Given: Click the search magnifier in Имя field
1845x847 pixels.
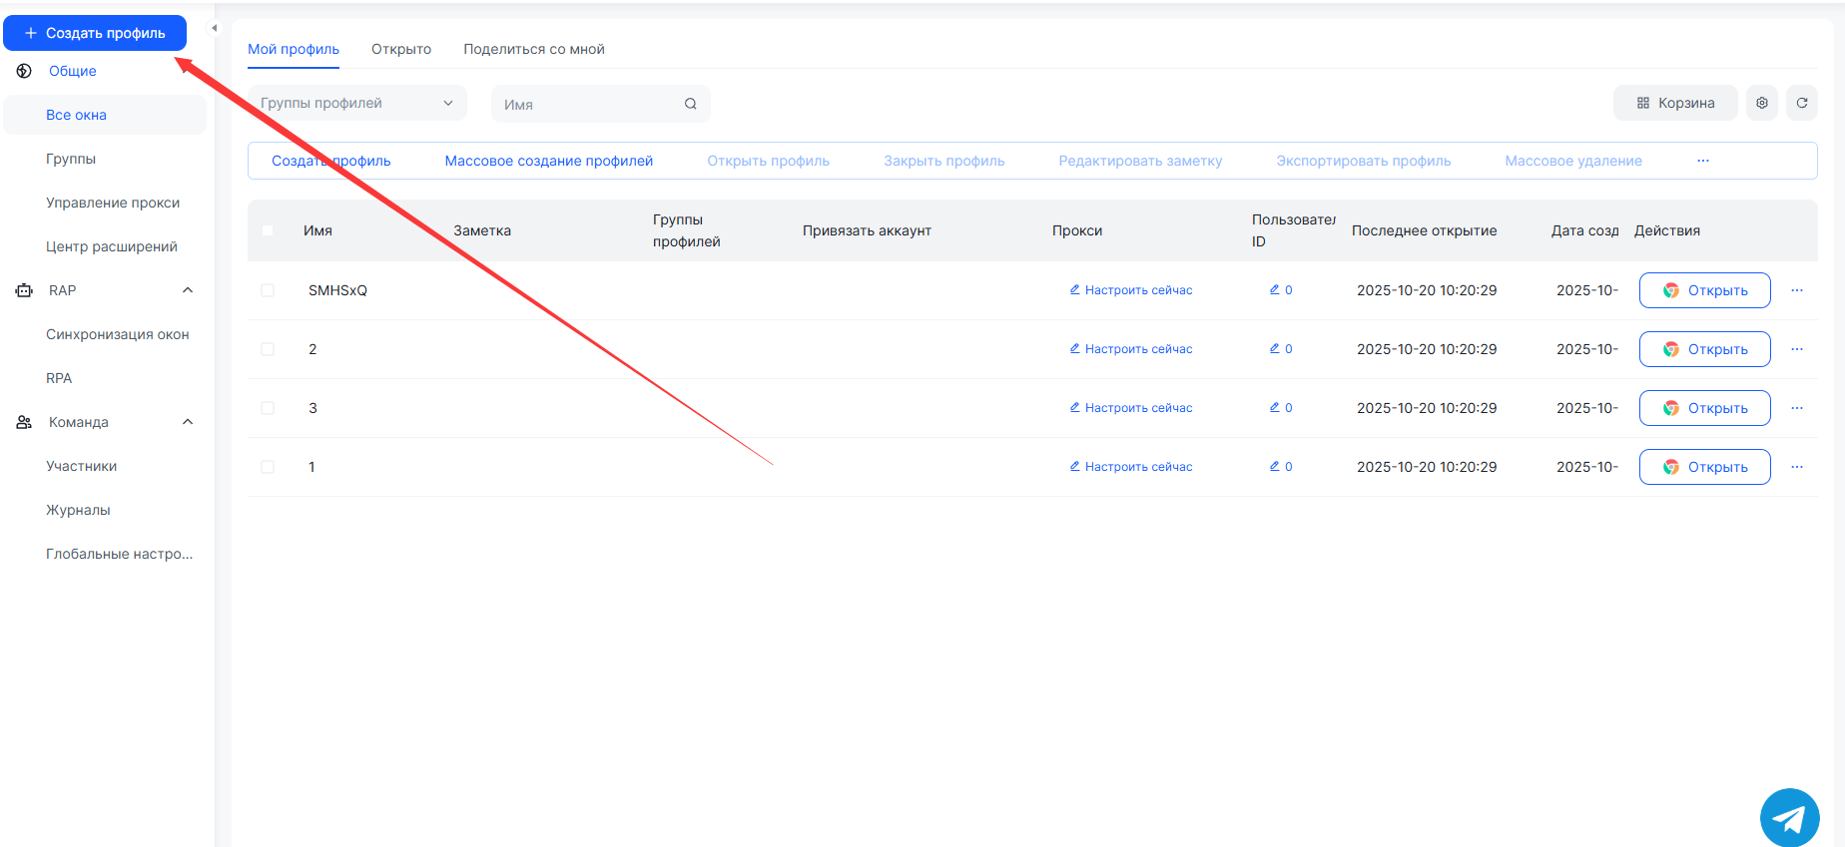Looking at the screenshot, I should tap(690, 104).
